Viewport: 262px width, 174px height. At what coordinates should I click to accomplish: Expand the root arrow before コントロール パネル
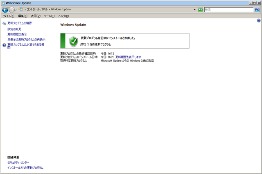25,9
